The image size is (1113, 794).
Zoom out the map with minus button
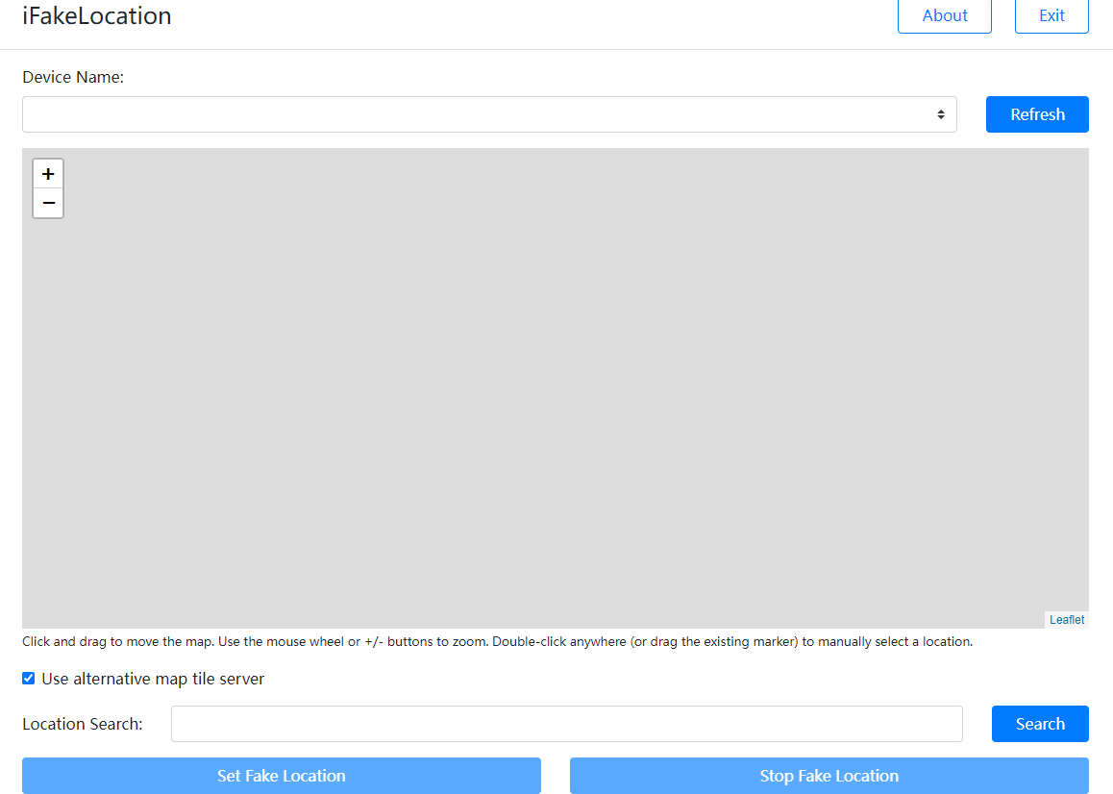[x=48, y=203]
